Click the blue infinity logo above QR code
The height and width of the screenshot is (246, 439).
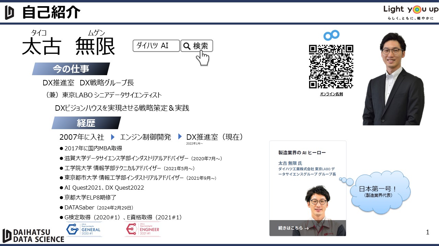pos(331,35)
